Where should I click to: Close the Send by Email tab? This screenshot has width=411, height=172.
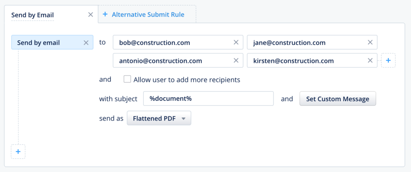(91, 15)
